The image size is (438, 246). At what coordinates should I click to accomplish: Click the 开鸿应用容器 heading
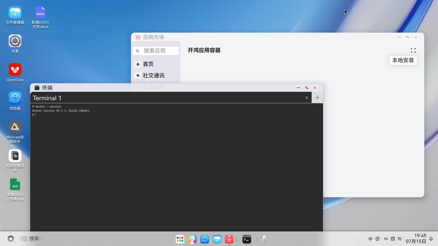(x=204, y=50)
